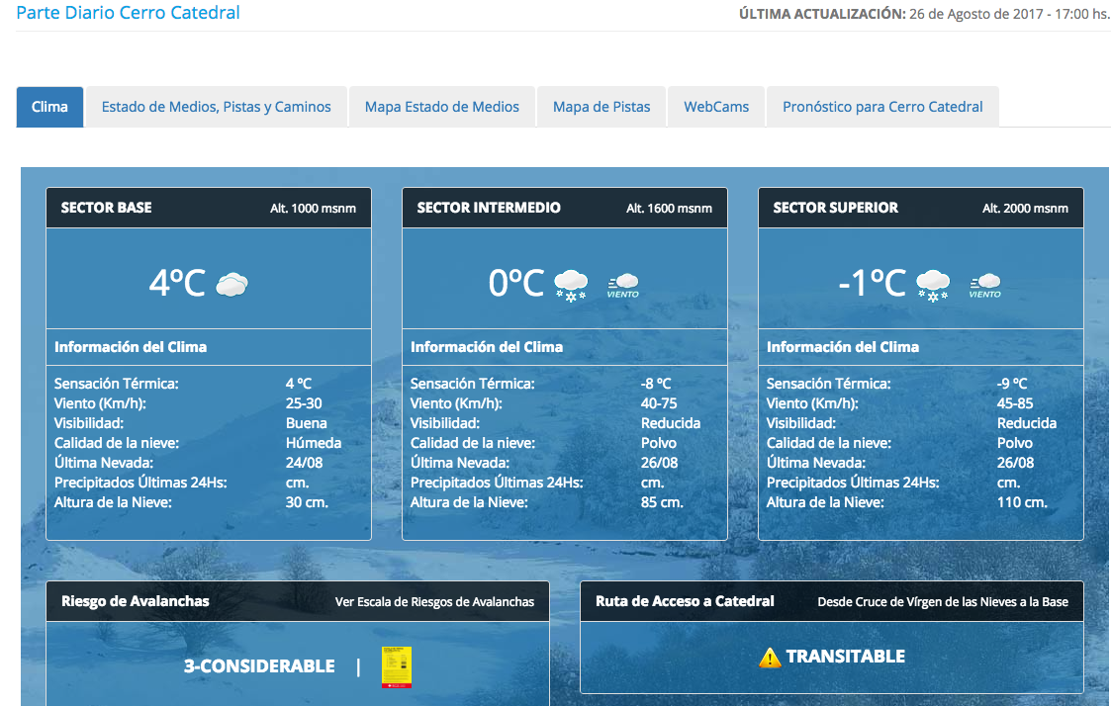Image resolution: width=1111 pixels, height=706 pixels.
Task: Click Información del Clima in Sector Superior
Action: point(843,347)
